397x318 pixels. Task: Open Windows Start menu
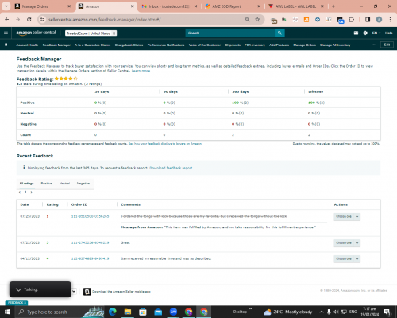point(7,312)
